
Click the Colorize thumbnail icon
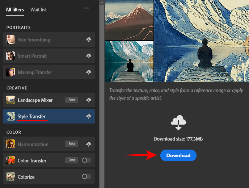coord(10,176)
